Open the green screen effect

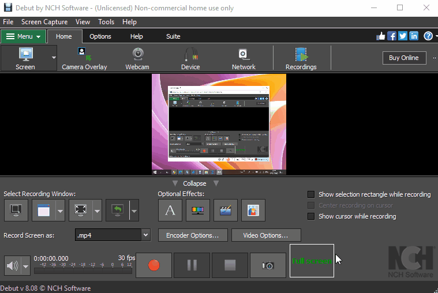point(253,211)
